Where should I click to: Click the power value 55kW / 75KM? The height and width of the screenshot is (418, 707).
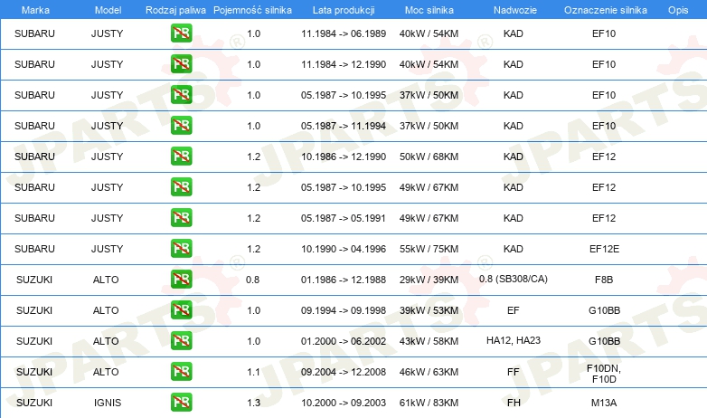[429, 249]
